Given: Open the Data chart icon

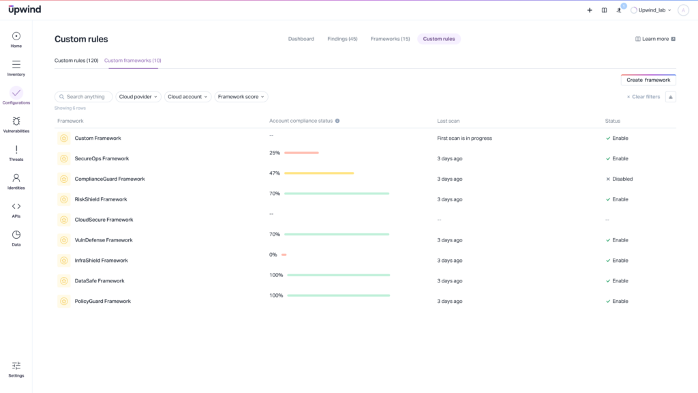Looking at the screenshot, I should (16, 235).
